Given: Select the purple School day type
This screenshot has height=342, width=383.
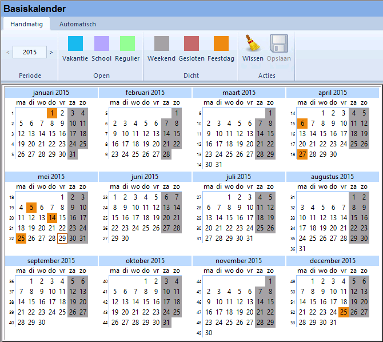Looking at the screenshot, I should tap(101, 44).
